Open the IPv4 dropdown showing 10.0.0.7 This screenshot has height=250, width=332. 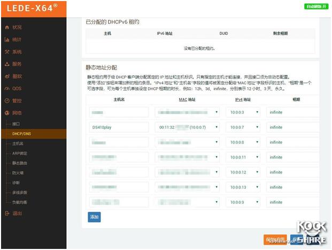click(x=243, y=127)
